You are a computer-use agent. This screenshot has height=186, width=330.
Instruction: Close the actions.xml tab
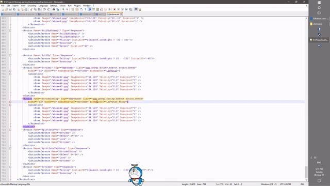121,14
